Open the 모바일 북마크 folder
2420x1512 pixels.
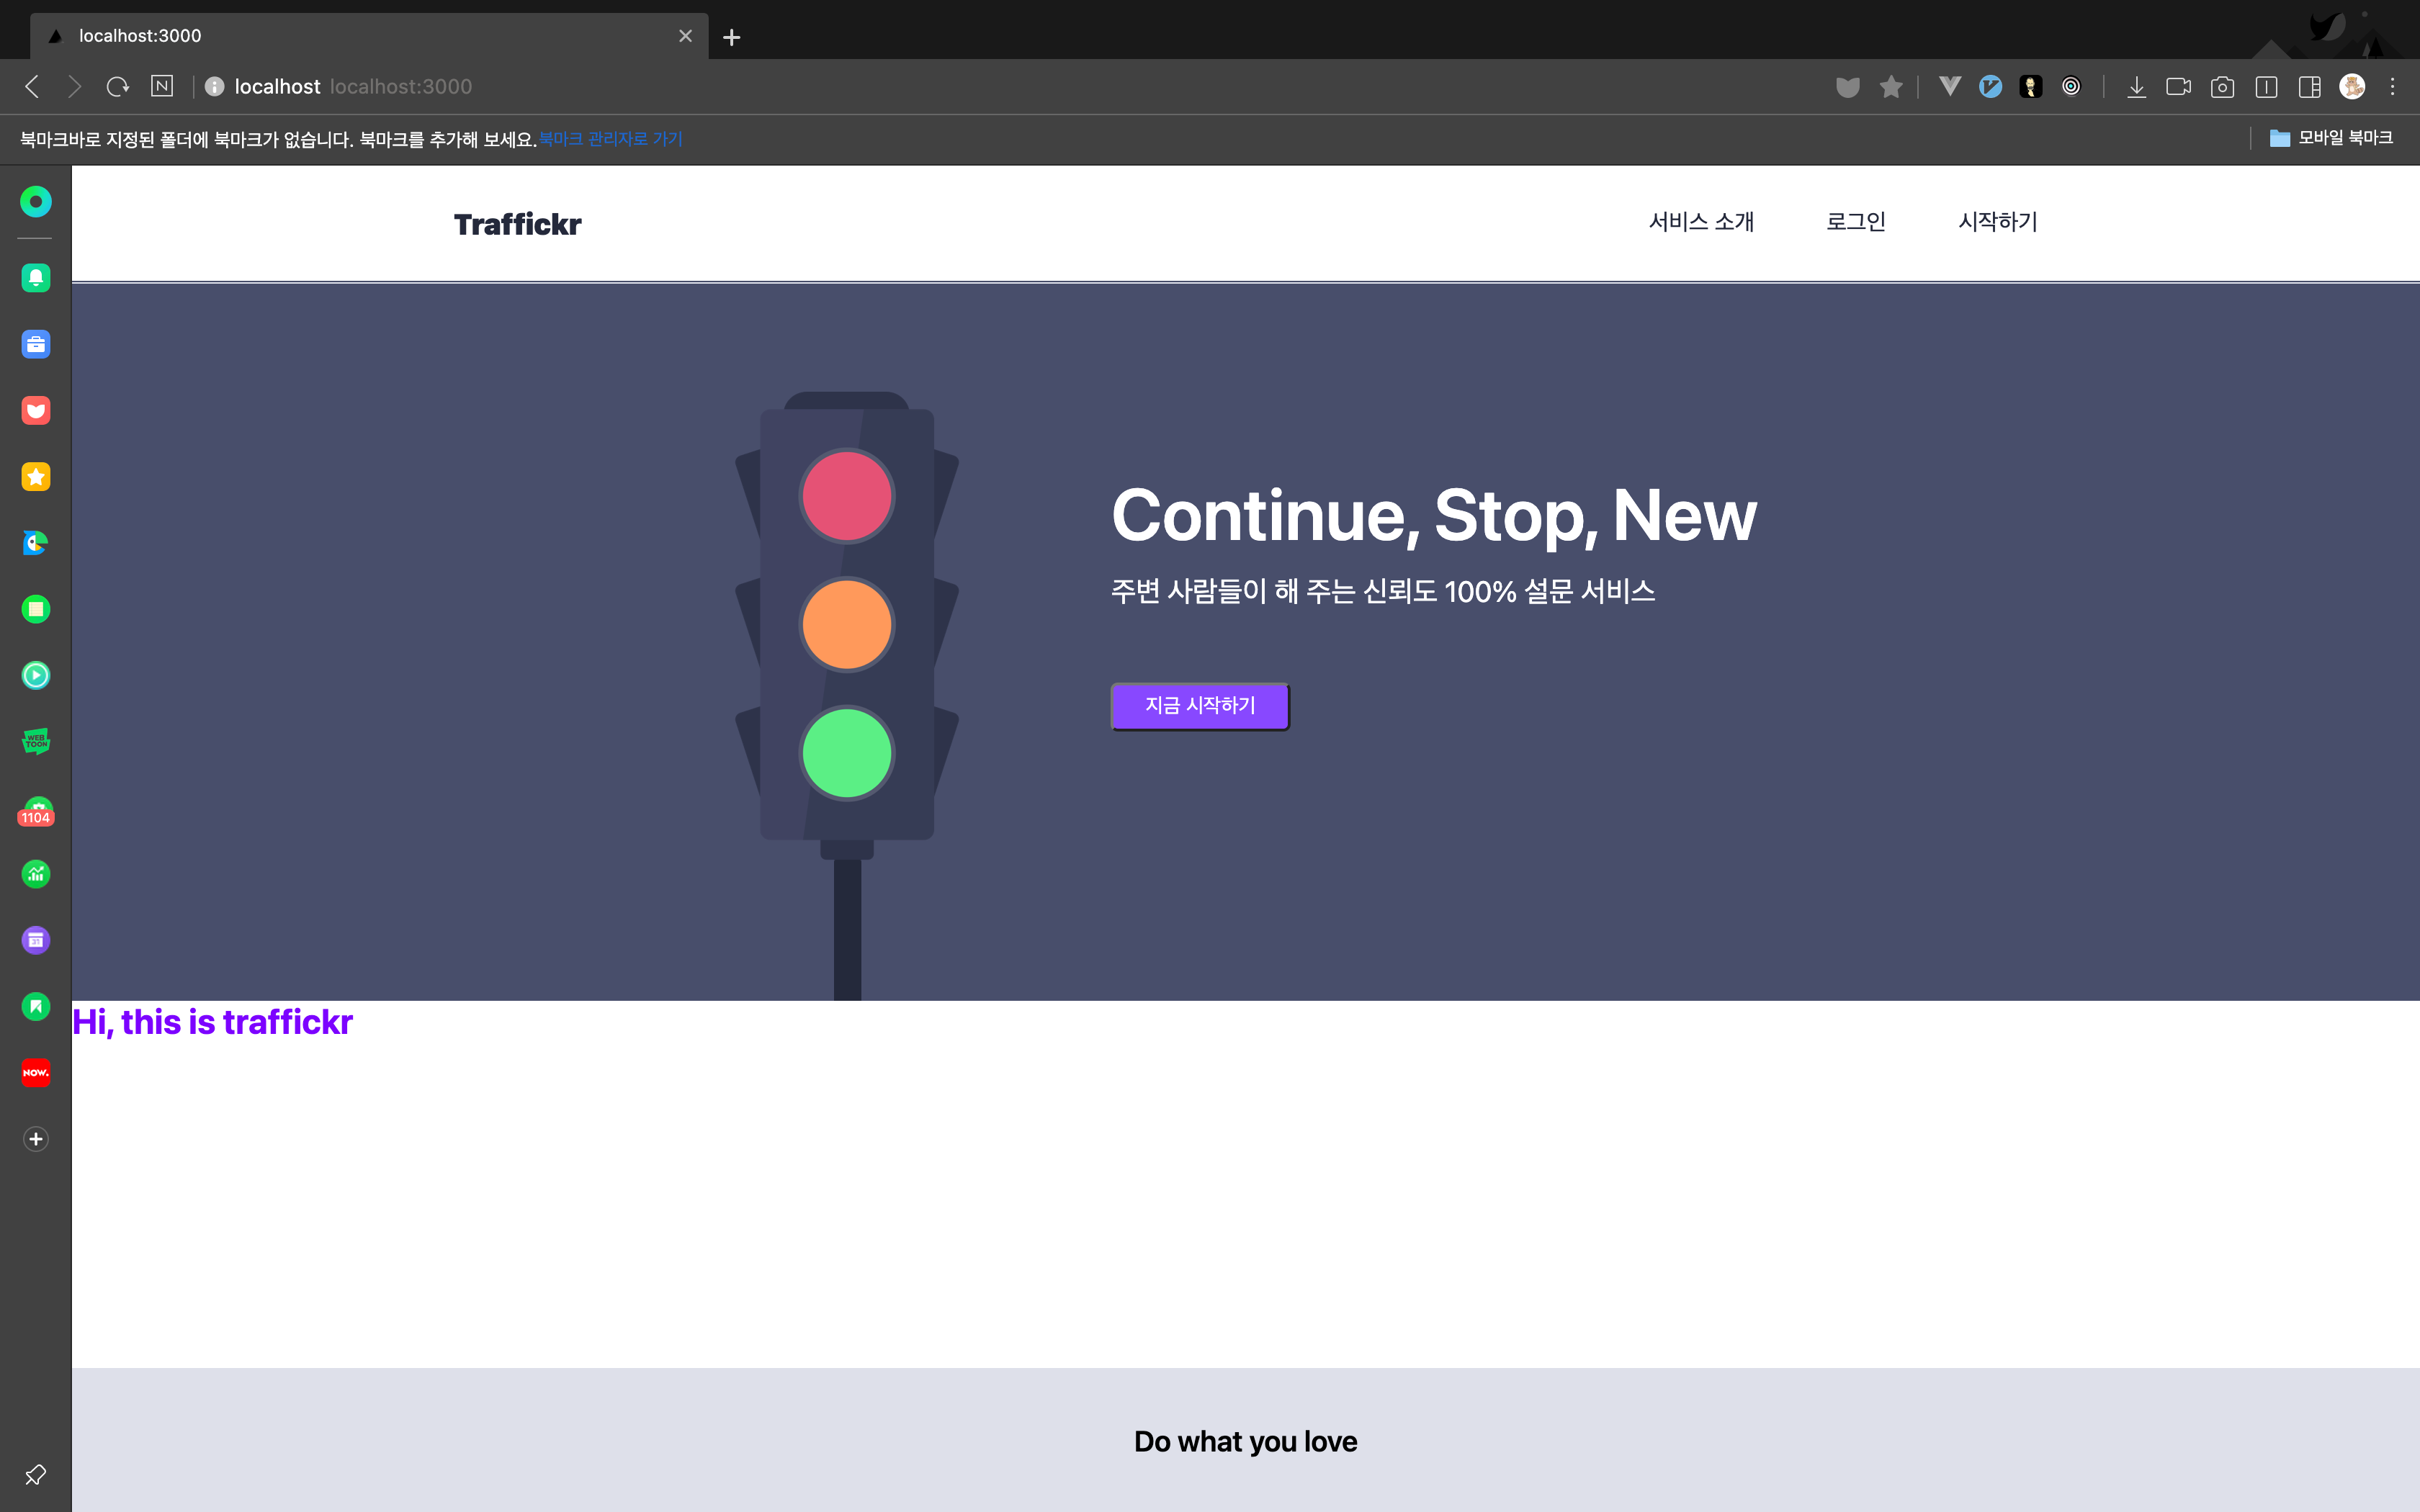click(2331, 138)
